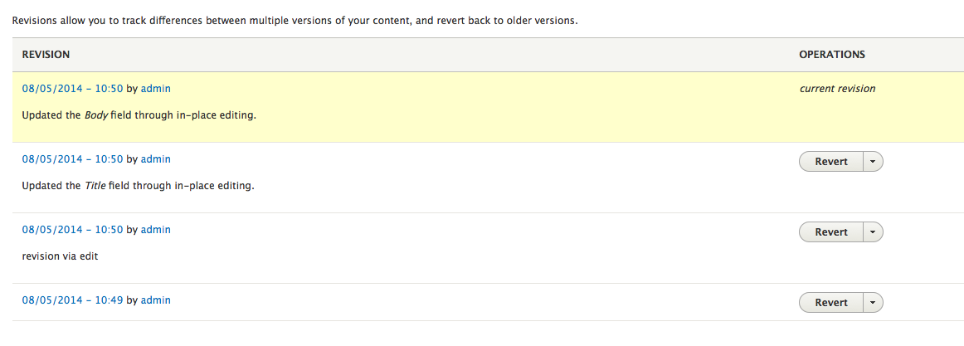Open the revision date link for the Title field update
Viewport: 964px width, 346px height.
pyautogui.click(x=72, y=158)
